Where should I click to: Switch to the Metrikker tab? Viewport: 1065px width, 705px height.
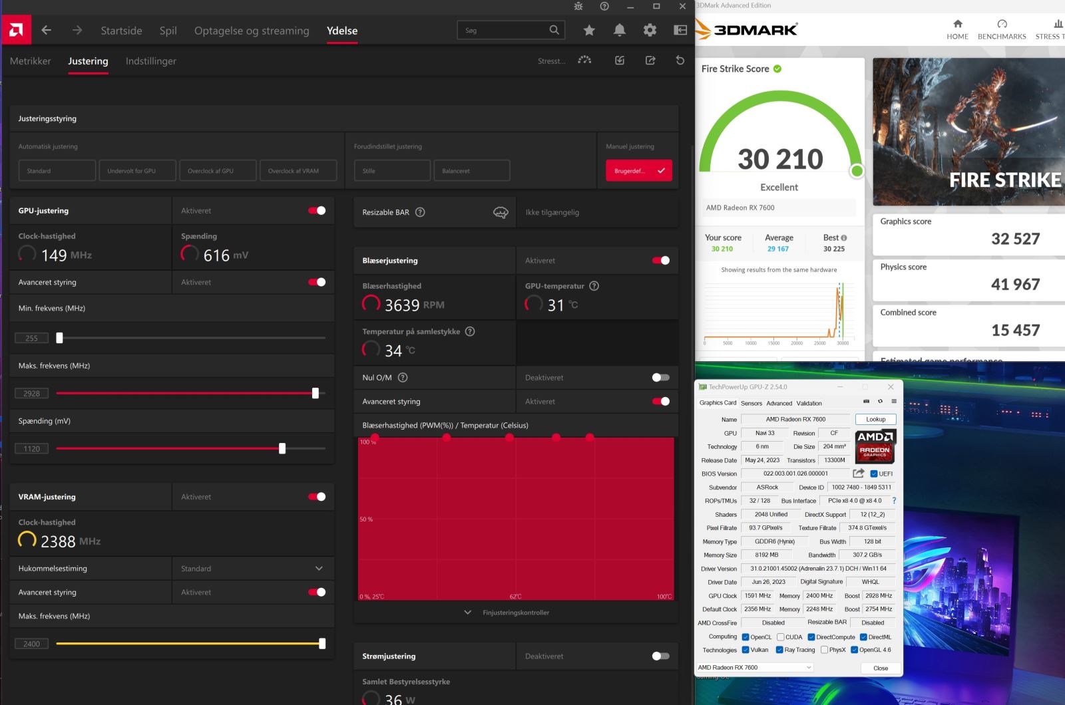30,61
